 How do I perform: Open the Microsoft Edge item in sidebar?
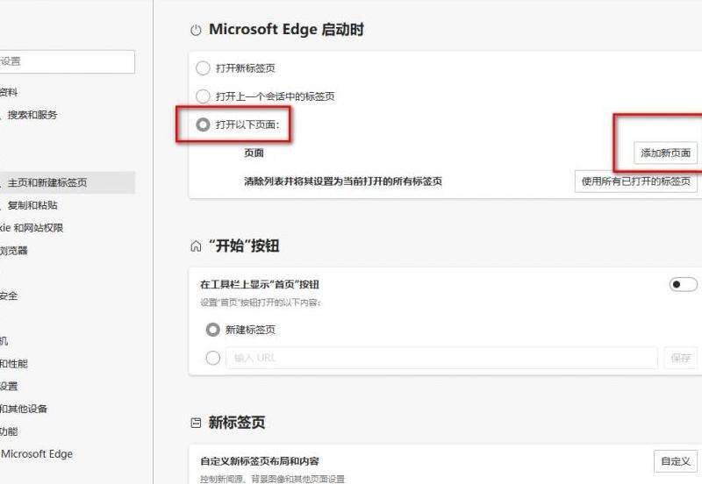click(37, 454)
